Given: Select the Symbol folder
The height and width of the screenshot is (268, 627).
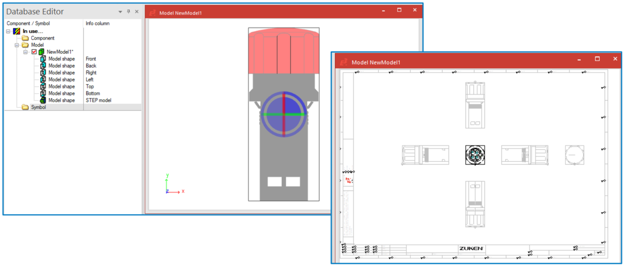Looking at the screenshot, I should [x=25, y=107].
